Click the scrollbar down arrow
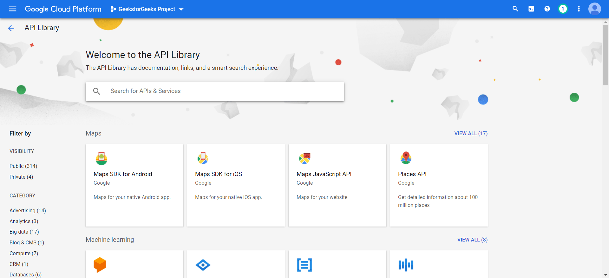Screen dimensions: 609x278 (x=606, y=275)
